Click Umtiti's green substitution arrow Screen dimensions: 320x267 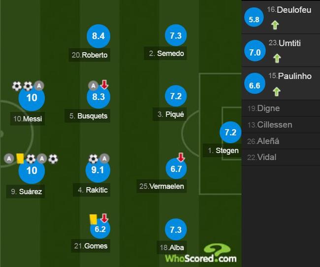pos(277,58)
